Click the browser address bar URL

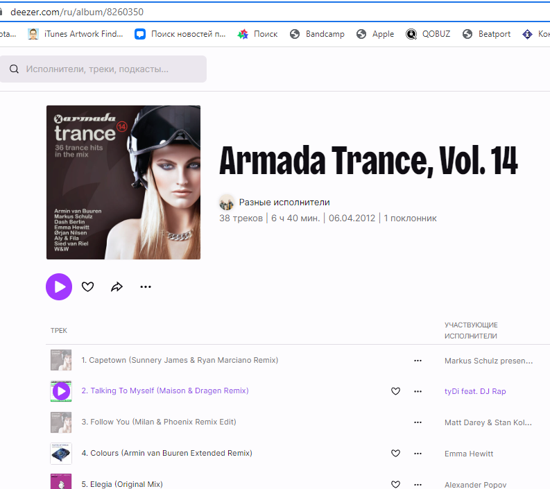pyautogui.click(x=77, y=12)
